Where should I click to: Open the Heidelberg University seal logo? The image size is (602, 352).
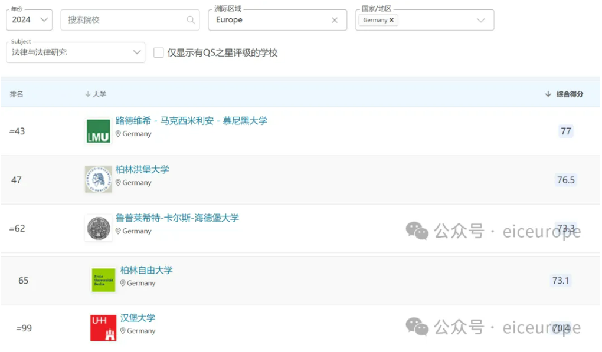(x=99, y=228)
